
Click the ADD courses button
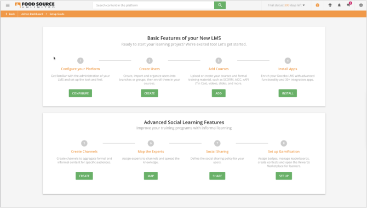click(x=219, y=93)
